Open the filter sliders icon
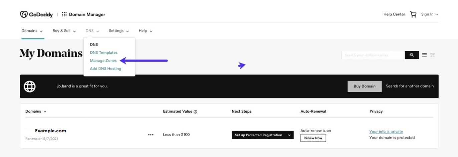The image size is (458, 157). pos(433,55)
